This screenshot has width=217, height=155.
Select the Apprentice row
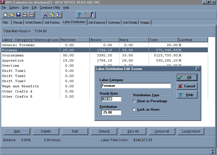pos(104,60)
